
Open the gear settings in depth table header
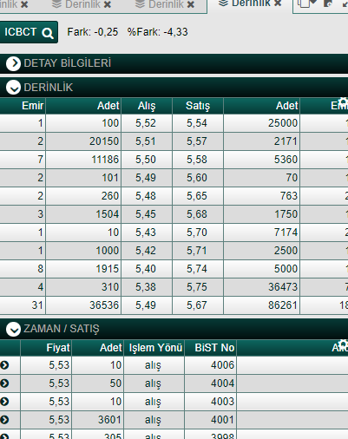tap(343, 102)
